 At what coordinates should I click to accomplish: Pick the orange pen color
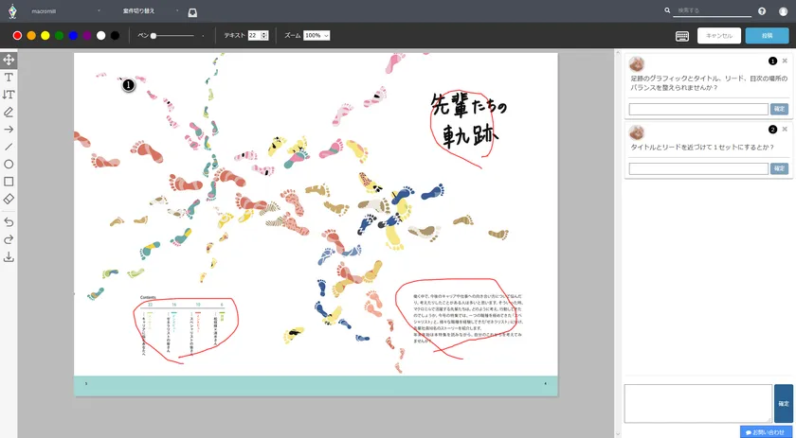click(31, 36)
